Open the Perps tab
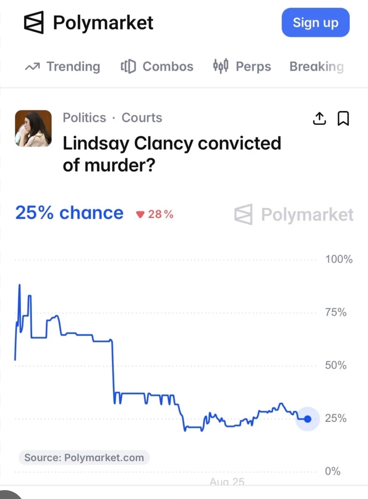The image size is (368, 499). pyautogui.click(x=242, y=66)
